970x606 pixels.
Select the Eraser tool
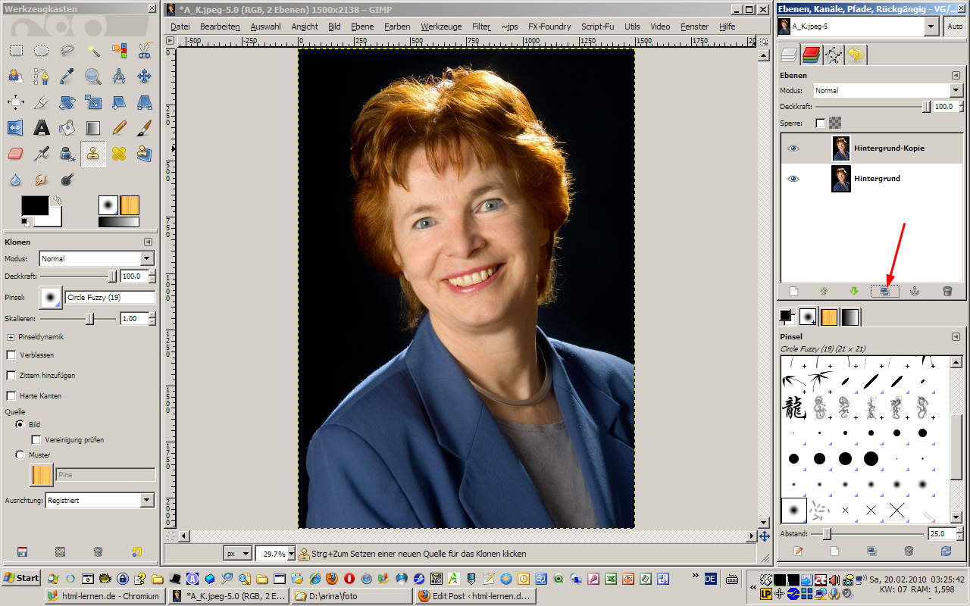click(16, 154)
